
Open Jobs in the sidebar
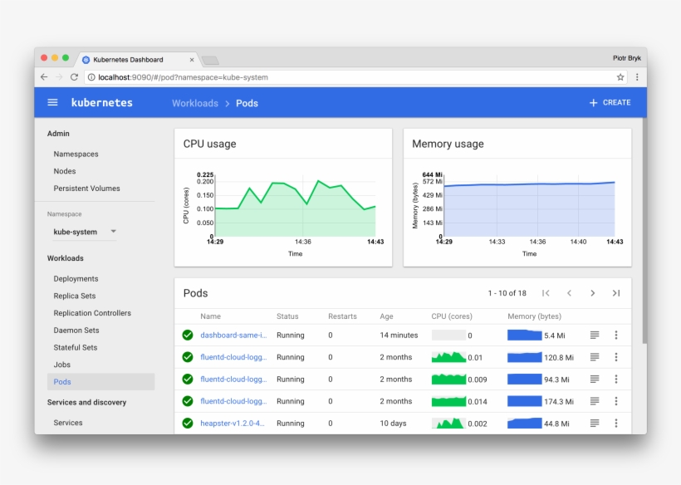[62, 365]
